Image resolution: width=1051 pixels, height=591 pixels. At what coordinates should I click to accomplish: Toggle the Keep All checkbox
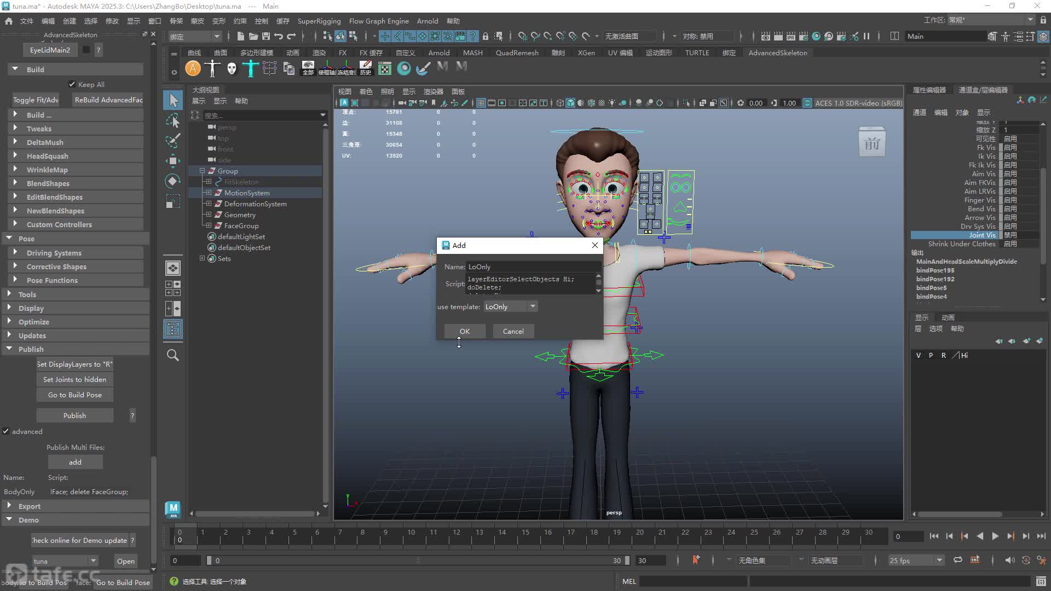[72, 84]
